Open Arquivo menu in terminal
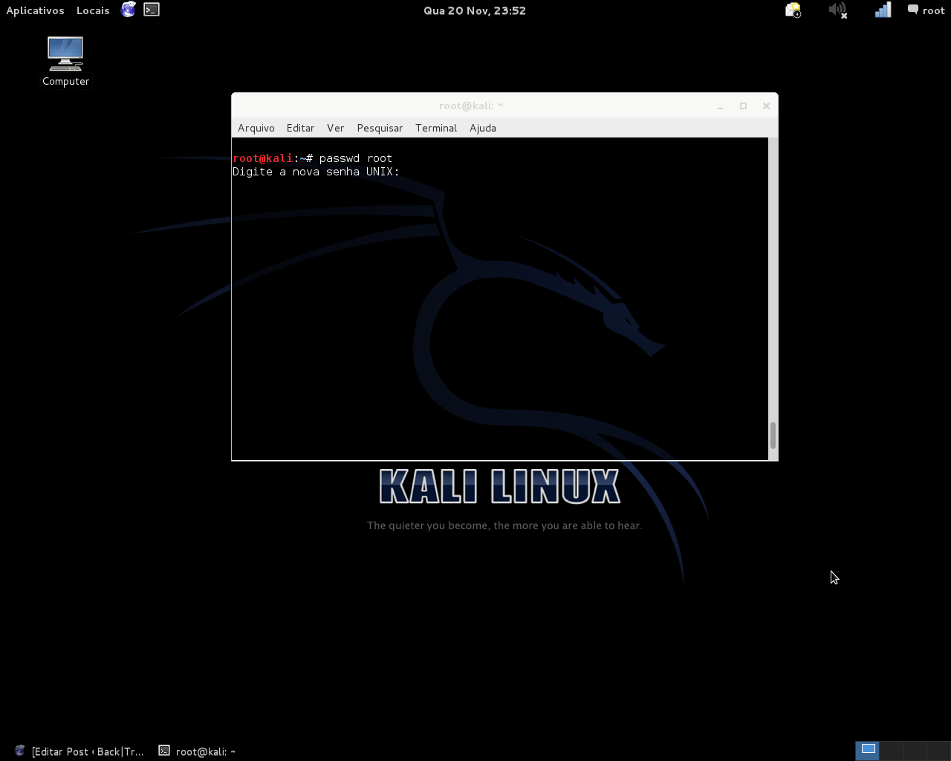Screen dimensions: 951x761 tap(256, 128)
